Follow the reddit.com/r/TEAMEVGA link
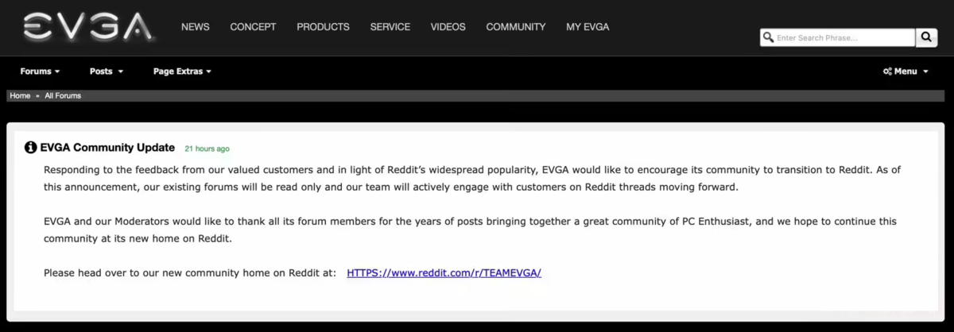This screenshot has width=954, height=332. click(x=444, y=273)
